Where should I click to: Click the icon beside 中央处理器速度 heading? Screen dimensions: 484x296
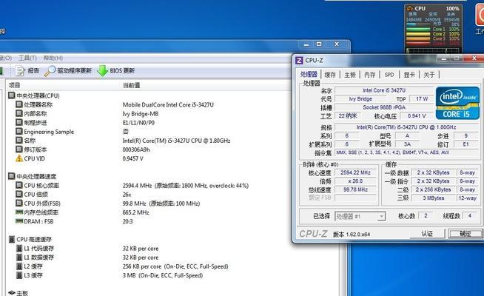12,176
